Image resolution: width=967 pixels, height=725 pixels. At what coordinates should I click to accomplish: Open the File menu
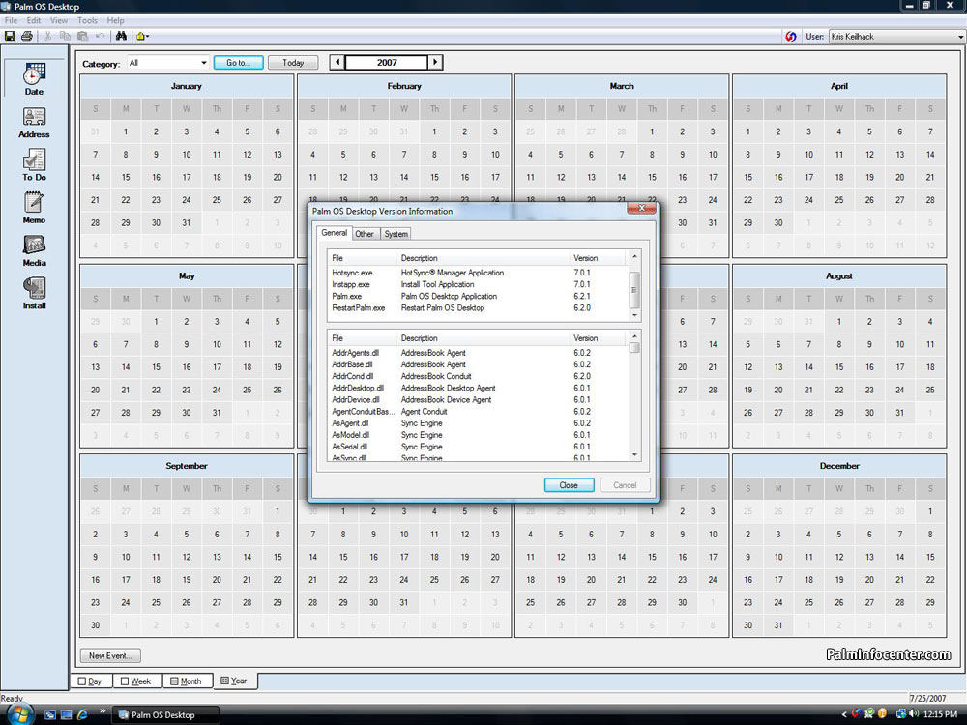(x=11, y=20)
